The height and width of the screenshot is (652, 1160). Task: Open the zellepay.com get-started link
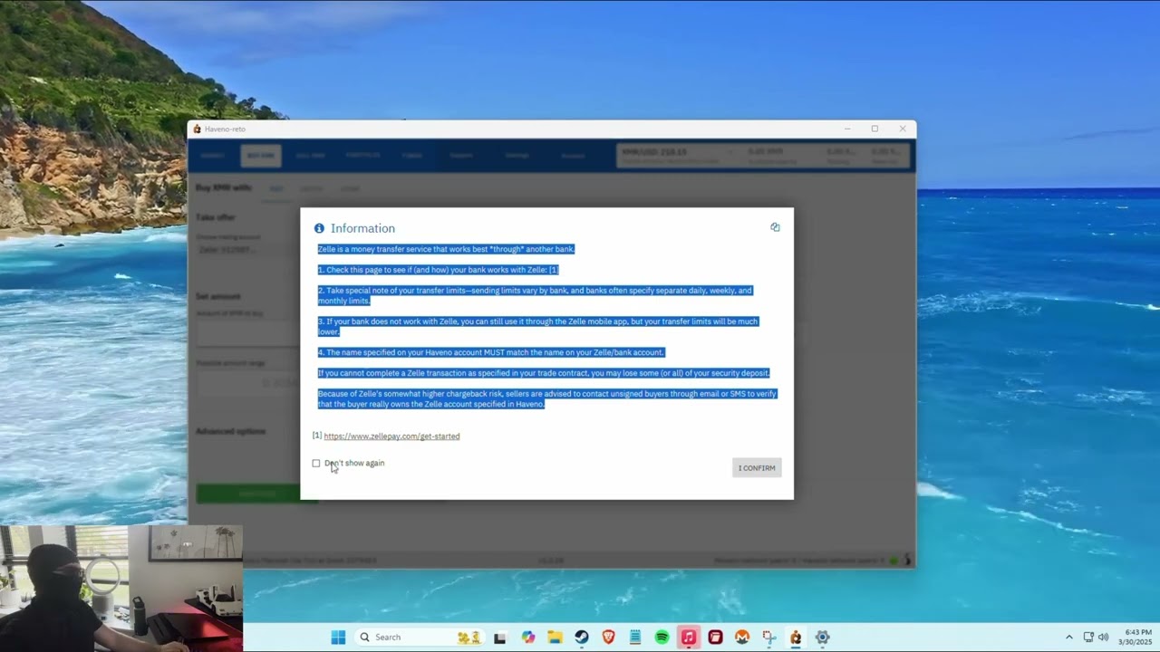click(391, 436)
